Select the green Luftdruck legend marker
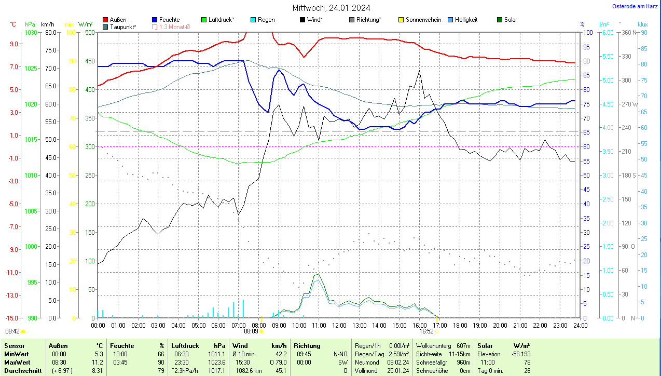This screenshot has height=376, width=661. (x=204, y=20)
